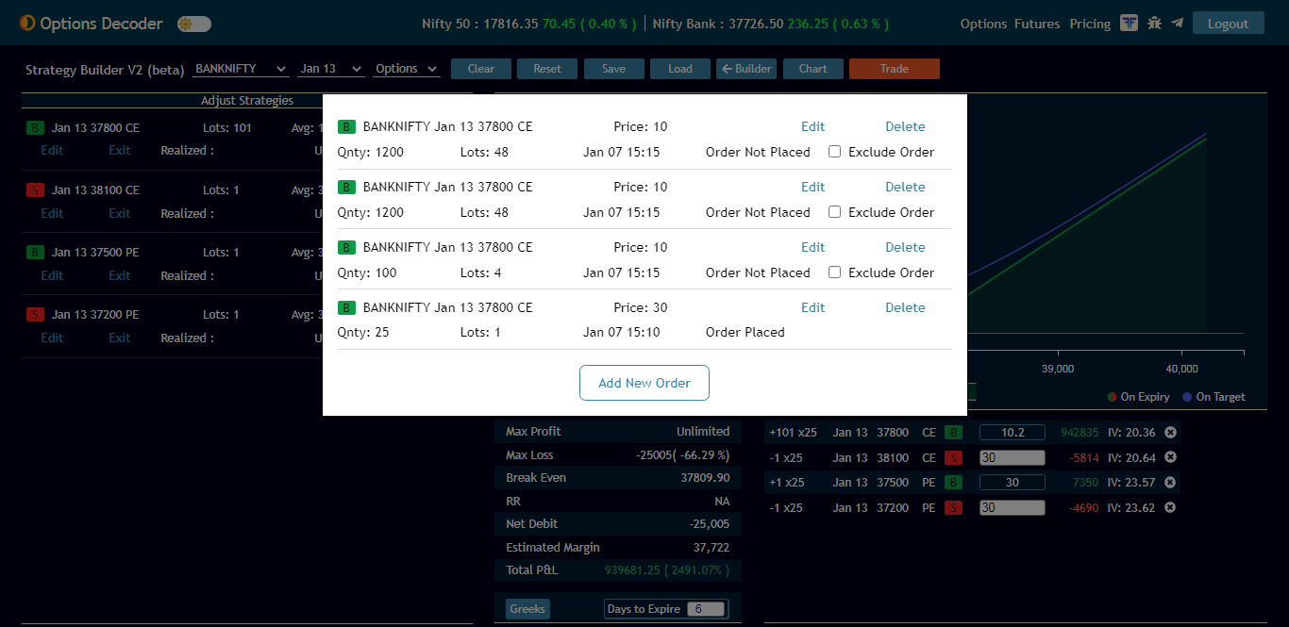
Task: Click the Break Even value 37809.90
Action: click(x=705, y=478)
